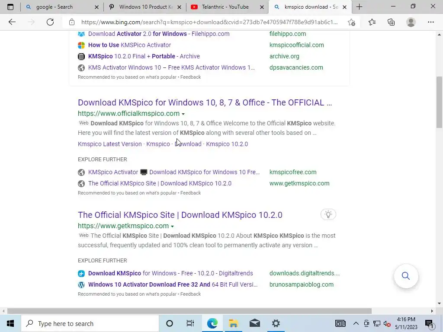
Task: Open the notification center icon
Action: (x=429, y=324)
